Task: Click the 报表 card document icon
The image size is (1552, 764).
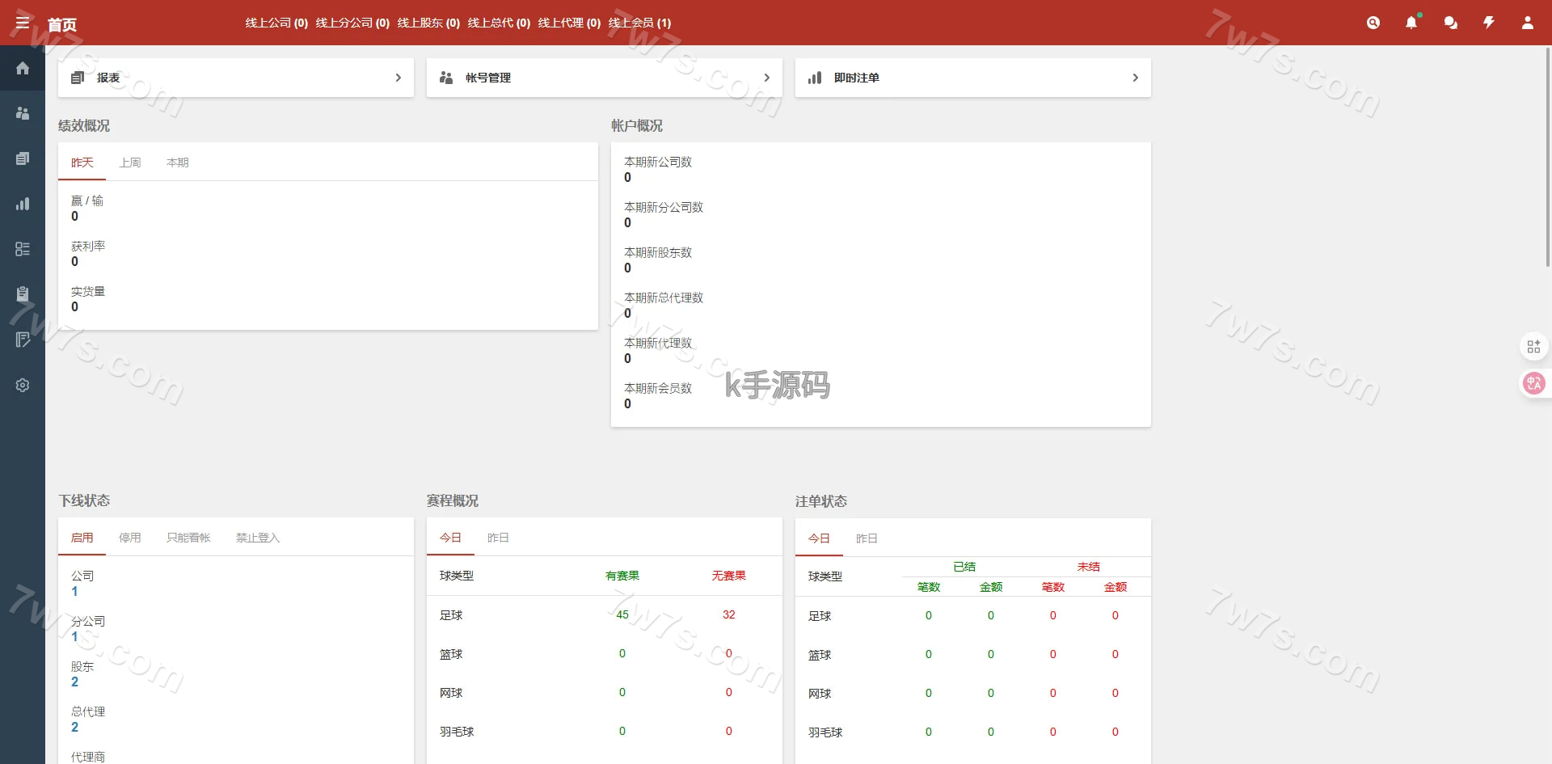Action: tap(78, 78)
